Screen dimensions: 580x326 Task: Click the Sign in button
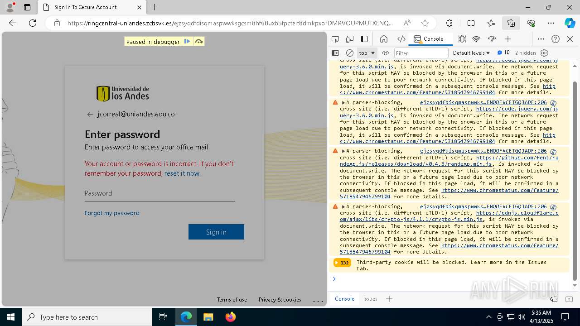click(216, 232)
